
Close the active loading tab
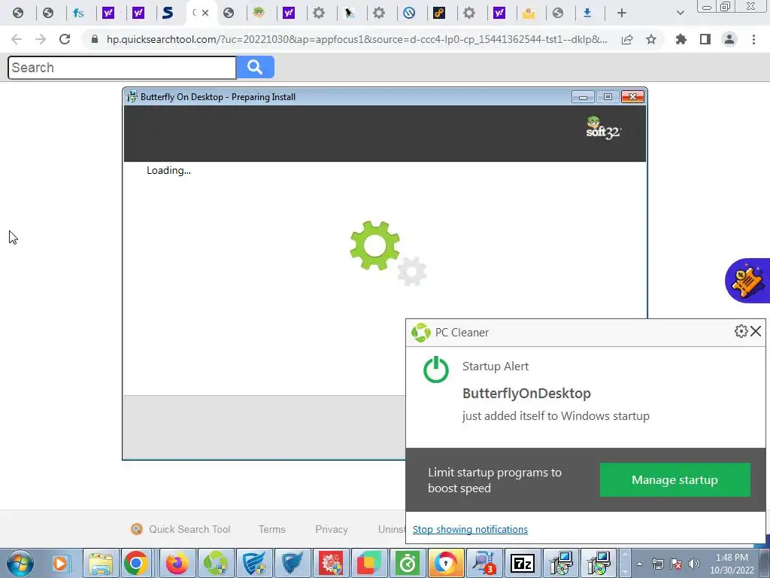[206, 13]
